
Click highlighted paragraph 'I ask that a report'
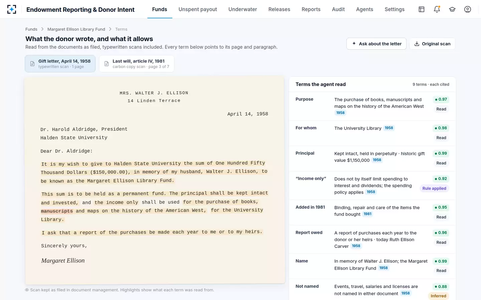(152, 232)
